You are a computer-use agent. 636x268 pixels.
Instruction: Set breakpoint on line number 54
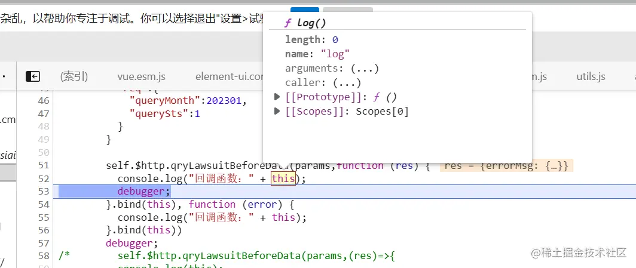(x=42, y=205)
